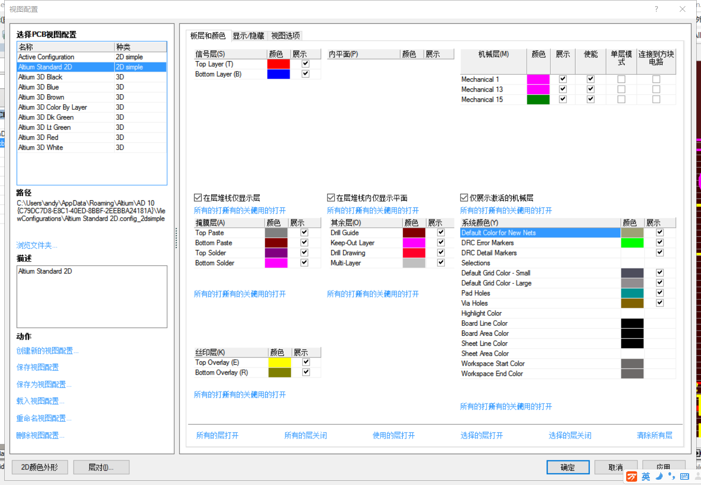Toggle DRC Error Markers show checkbox
This screenshot has height=485, width=701.
660,242
